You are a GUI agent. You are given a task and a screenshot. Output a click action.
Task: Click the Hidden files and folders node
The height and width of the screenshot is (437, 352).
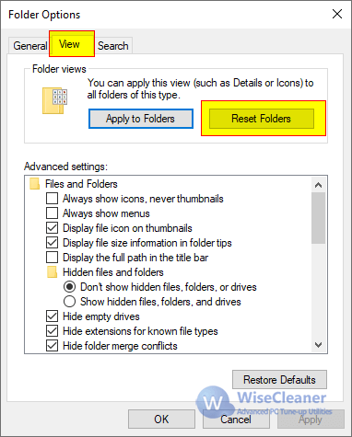pyautogui.click(x=113, y=272)
